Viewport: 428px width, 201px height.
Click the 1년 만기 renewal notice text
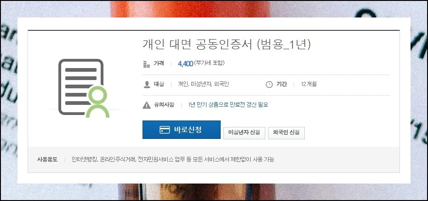228,104
